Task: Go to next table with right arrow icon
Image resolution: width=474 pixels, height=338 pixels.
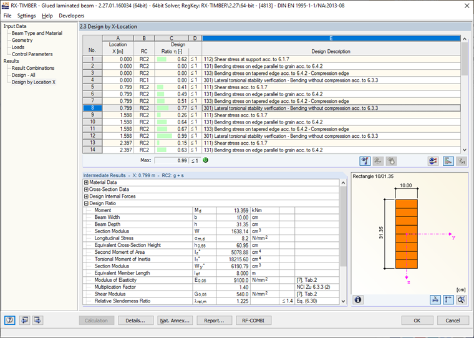Action: pyautogui.click(x=38, y=320)
